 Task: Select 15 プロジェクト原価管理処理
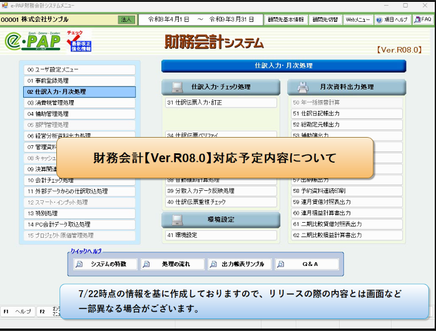click(79, 236)
